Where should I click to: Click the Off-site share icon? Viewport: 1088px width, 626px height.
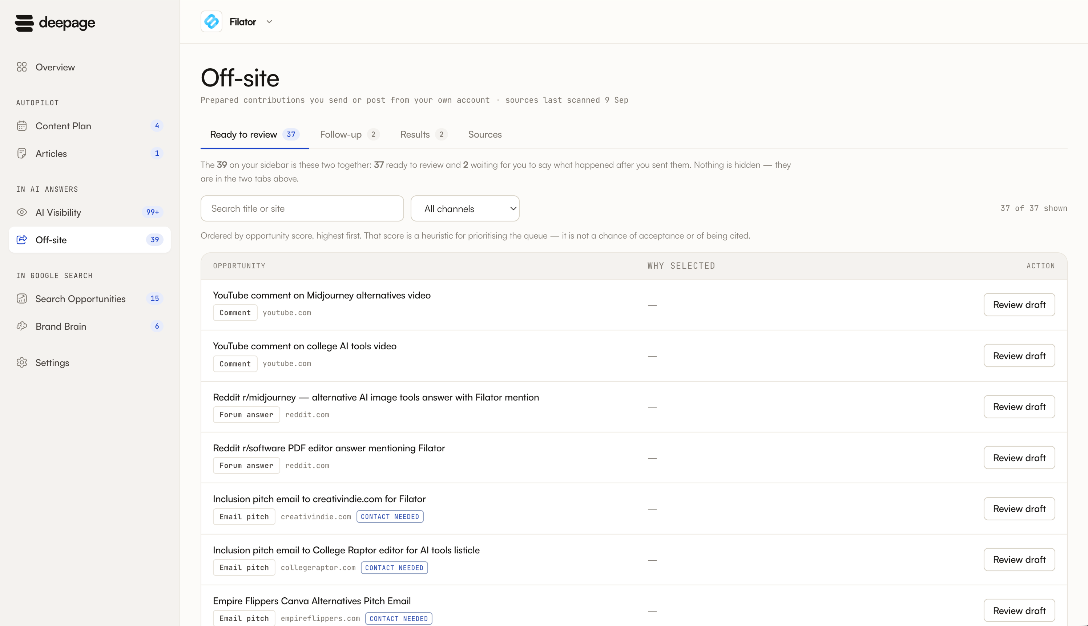click(21, 240)
